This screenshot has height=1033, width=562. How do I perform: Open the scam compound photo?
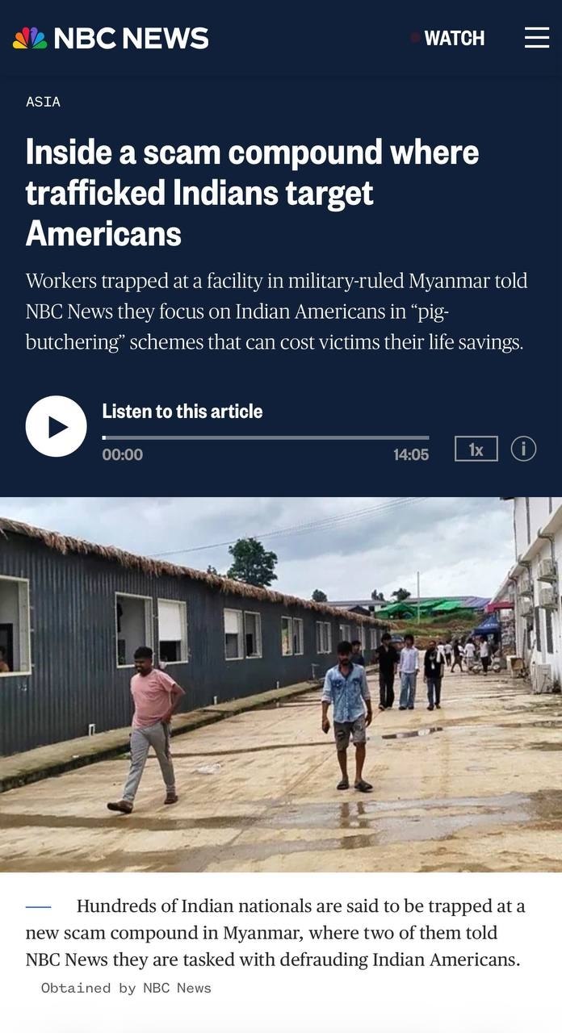tap(281, 684)
